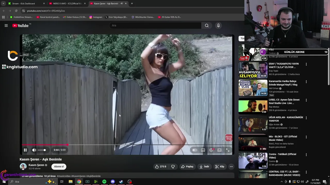The image size is (330, 185).
Task: Open options for LVBEL C5 video
Action: (x=306, y=100)
